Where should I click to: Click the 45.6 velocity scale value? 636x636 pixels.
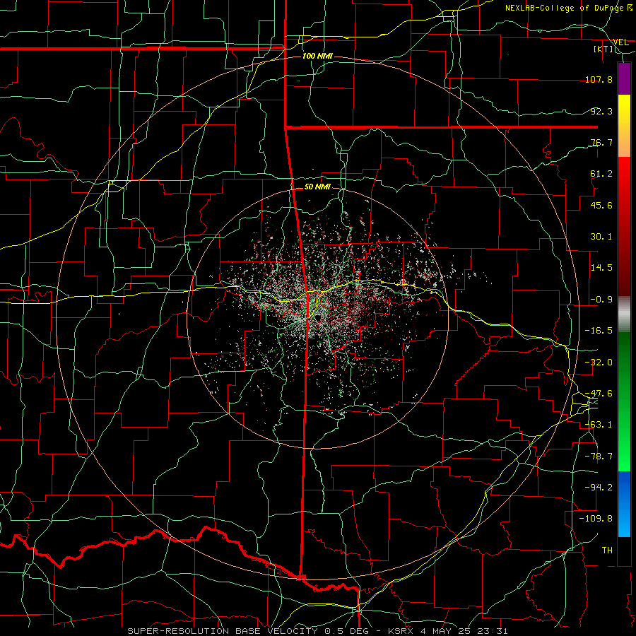(601, 205)
